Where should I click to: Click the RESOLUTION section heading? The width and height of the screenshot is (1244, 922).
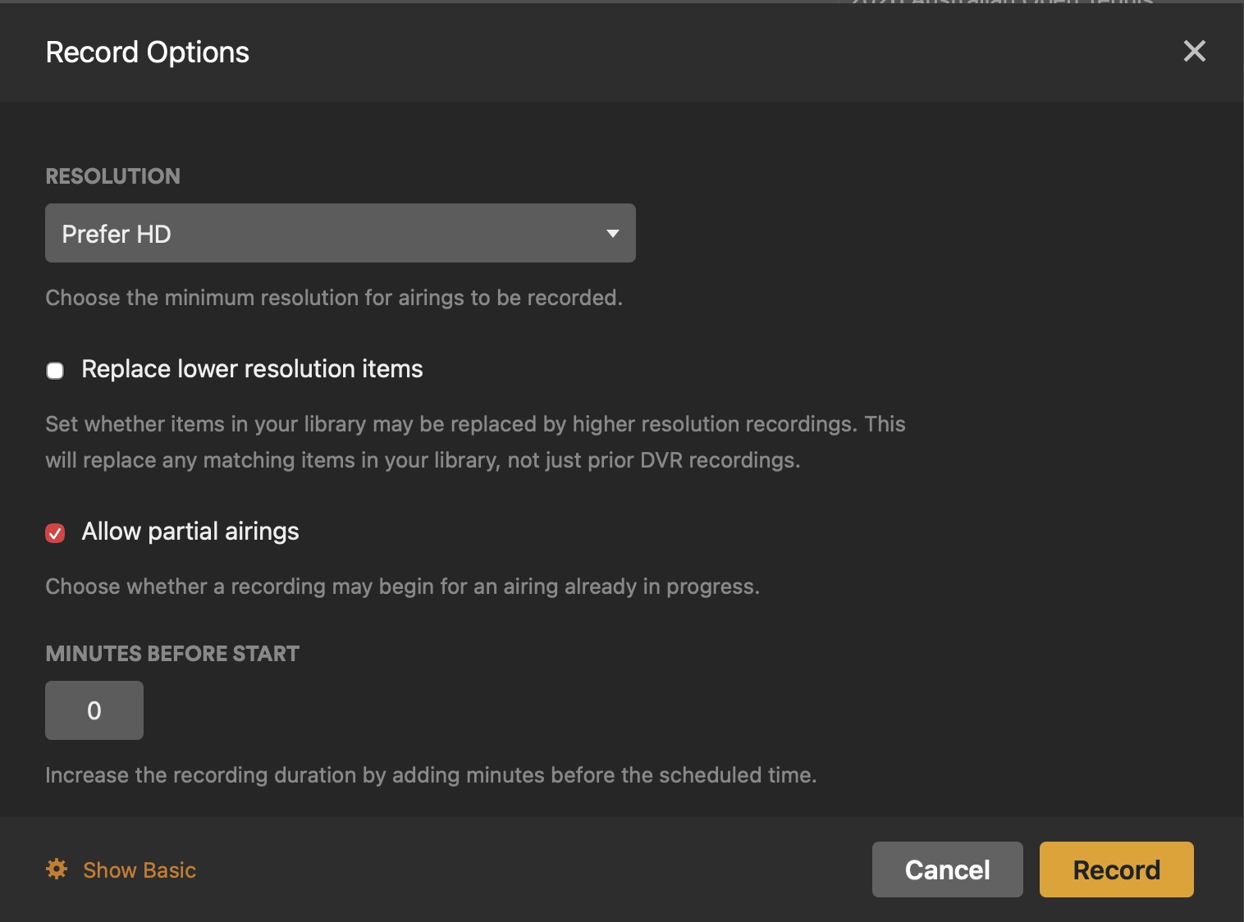tap(113, 176)
